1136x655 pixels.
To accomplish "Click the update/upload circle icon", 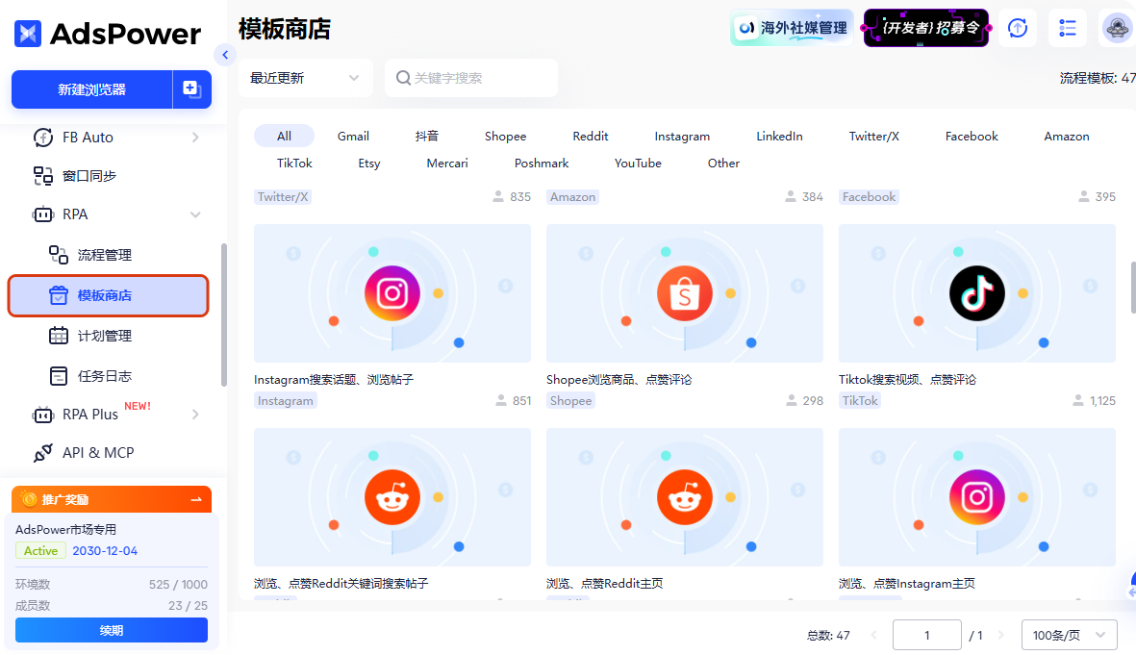I will (1017, 28).
